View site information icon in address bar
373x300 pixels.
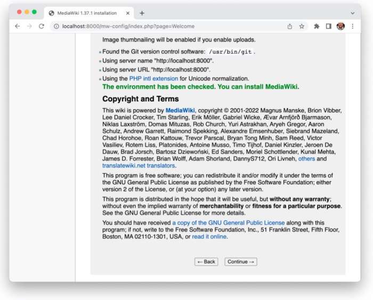[56, 27]
